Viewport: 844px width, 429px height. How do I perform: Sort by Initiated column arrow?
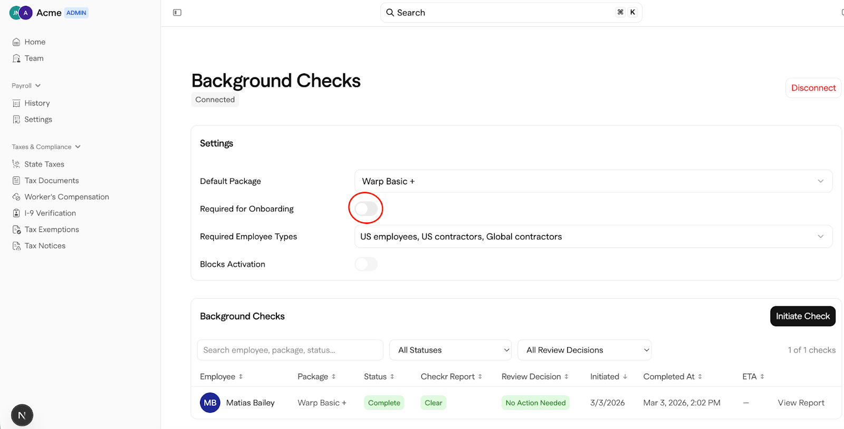pos(625,377)
